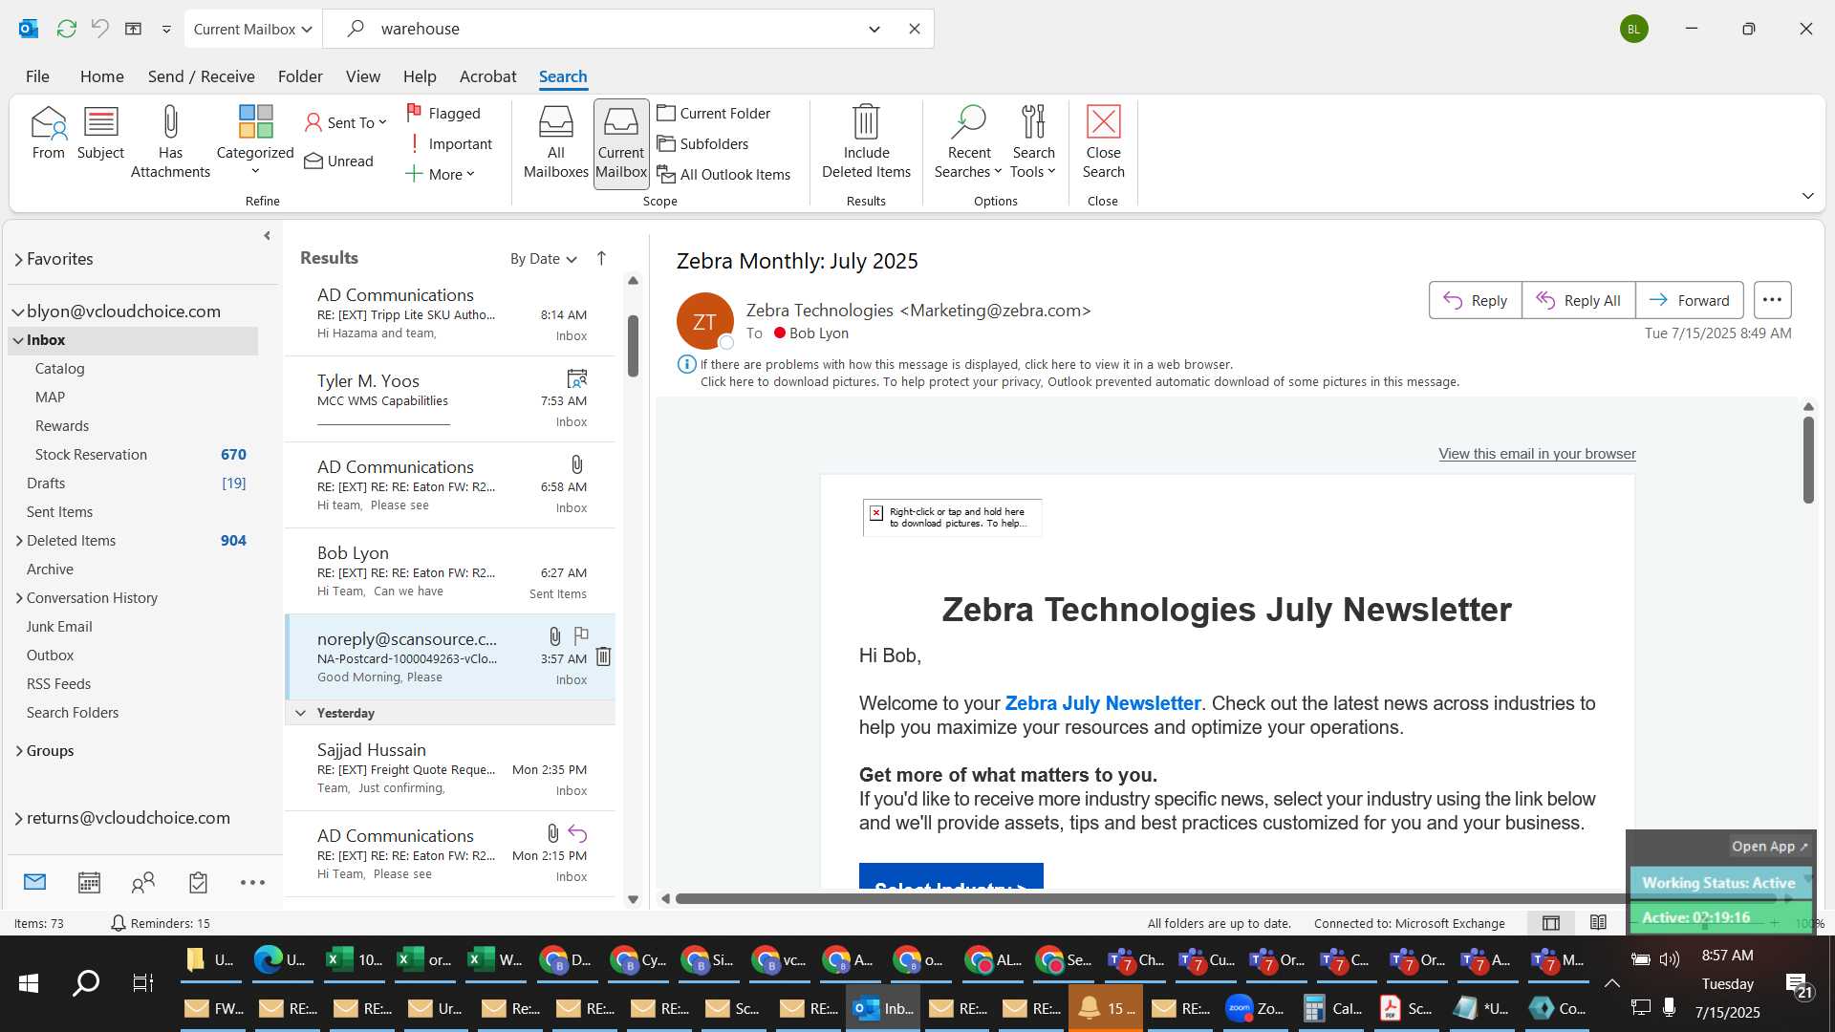Filter results marked Important
This screenshot has width=1835, height=1032.
pyautogui.click(x=449, y=143)
